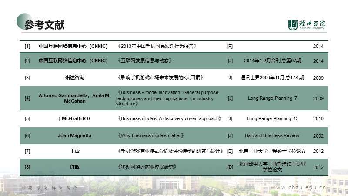The height and width of the screenshot is (196, 348).
Task: Click year 2002 in the Joan Magretta row
Action: 318,136
